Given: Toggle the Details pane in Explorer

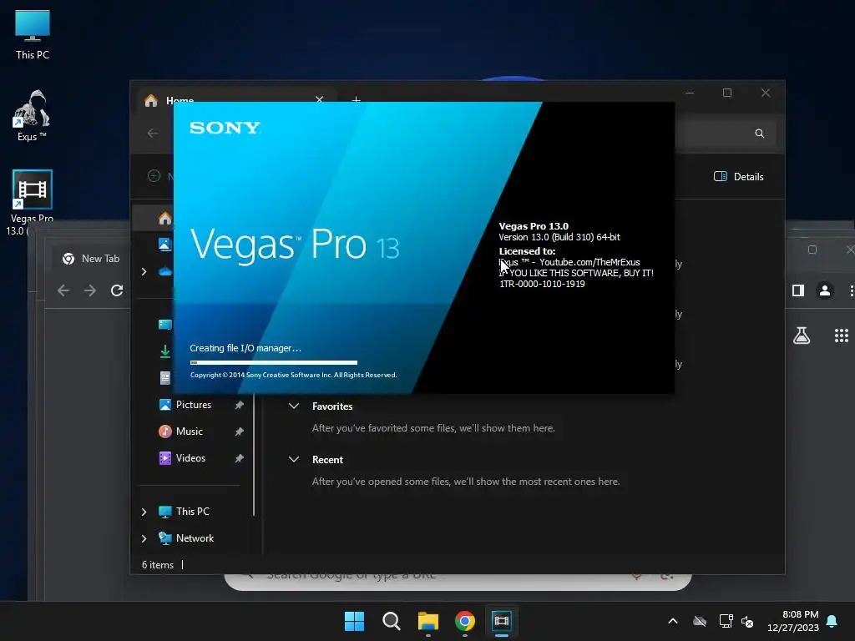Looking at the screenshot, I should [738, 177].
